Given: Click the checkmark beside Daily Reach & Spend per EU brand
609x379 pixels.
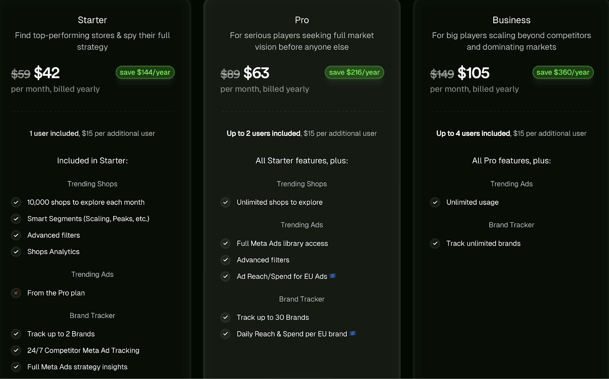Looking at the screenshot, I should pyautogui.click(x=225, y=334).
